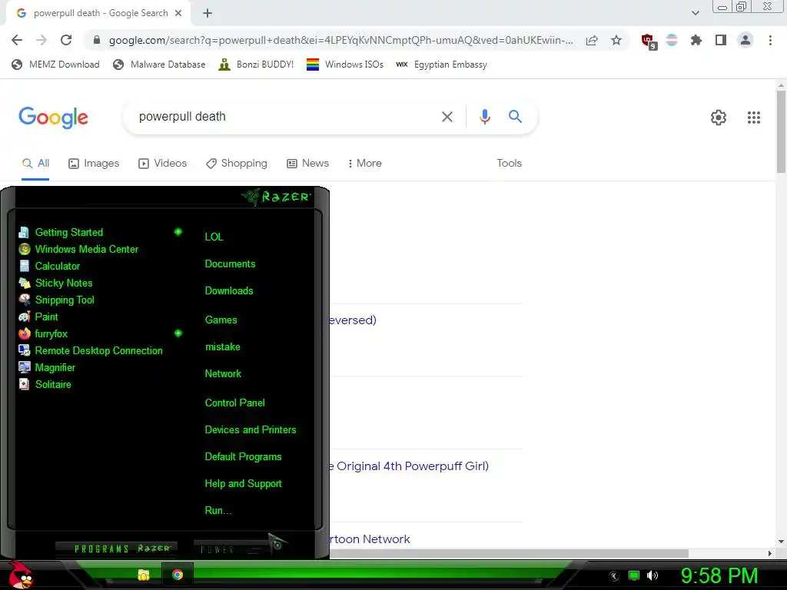
Task: Open the uBlock shield extension icon
Action: (649, 41)
